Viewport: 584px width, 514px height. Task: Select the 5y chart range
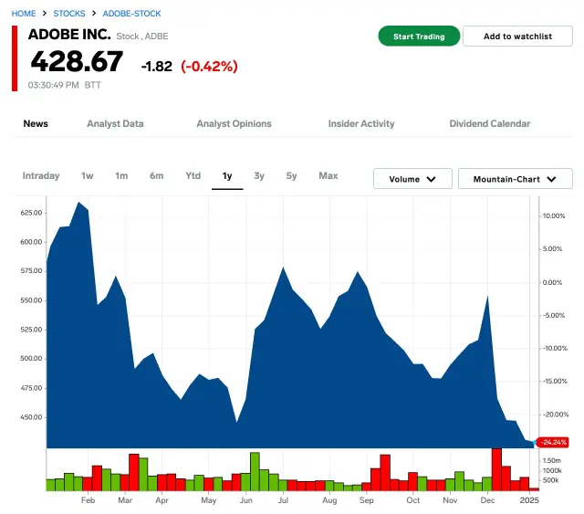click(291, 176)
